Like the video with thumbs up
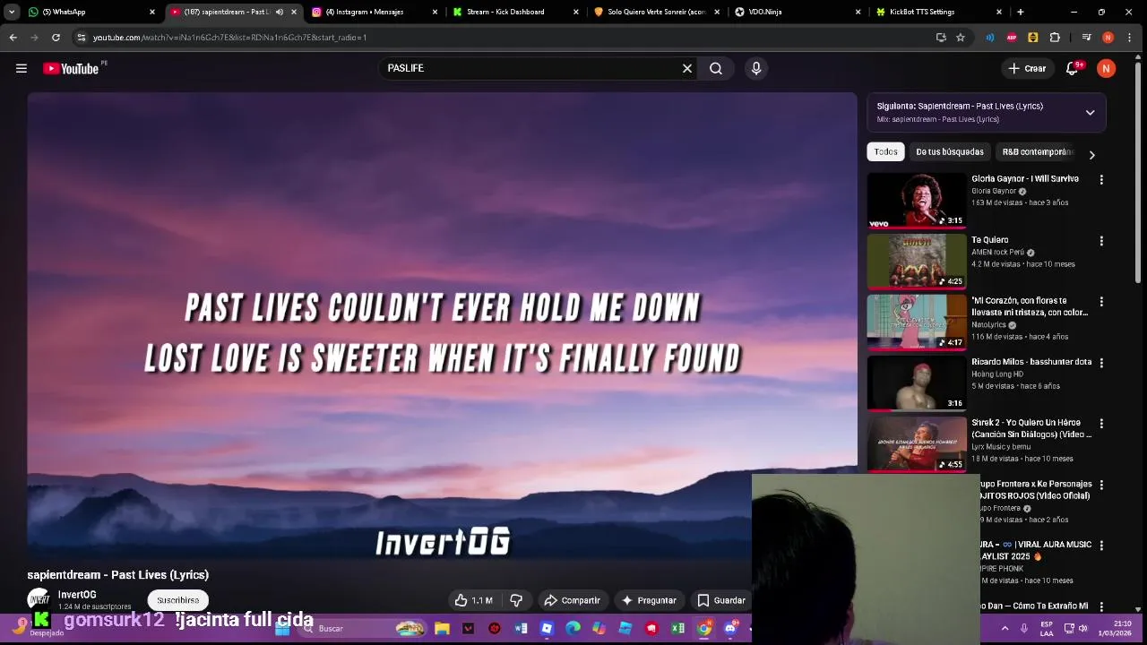1147x645 pixels. click(x=473, y=600)
